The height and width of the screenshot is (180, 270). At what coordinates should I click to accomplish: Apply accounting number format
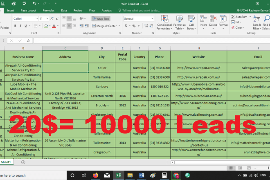click(x=126, y=26)
